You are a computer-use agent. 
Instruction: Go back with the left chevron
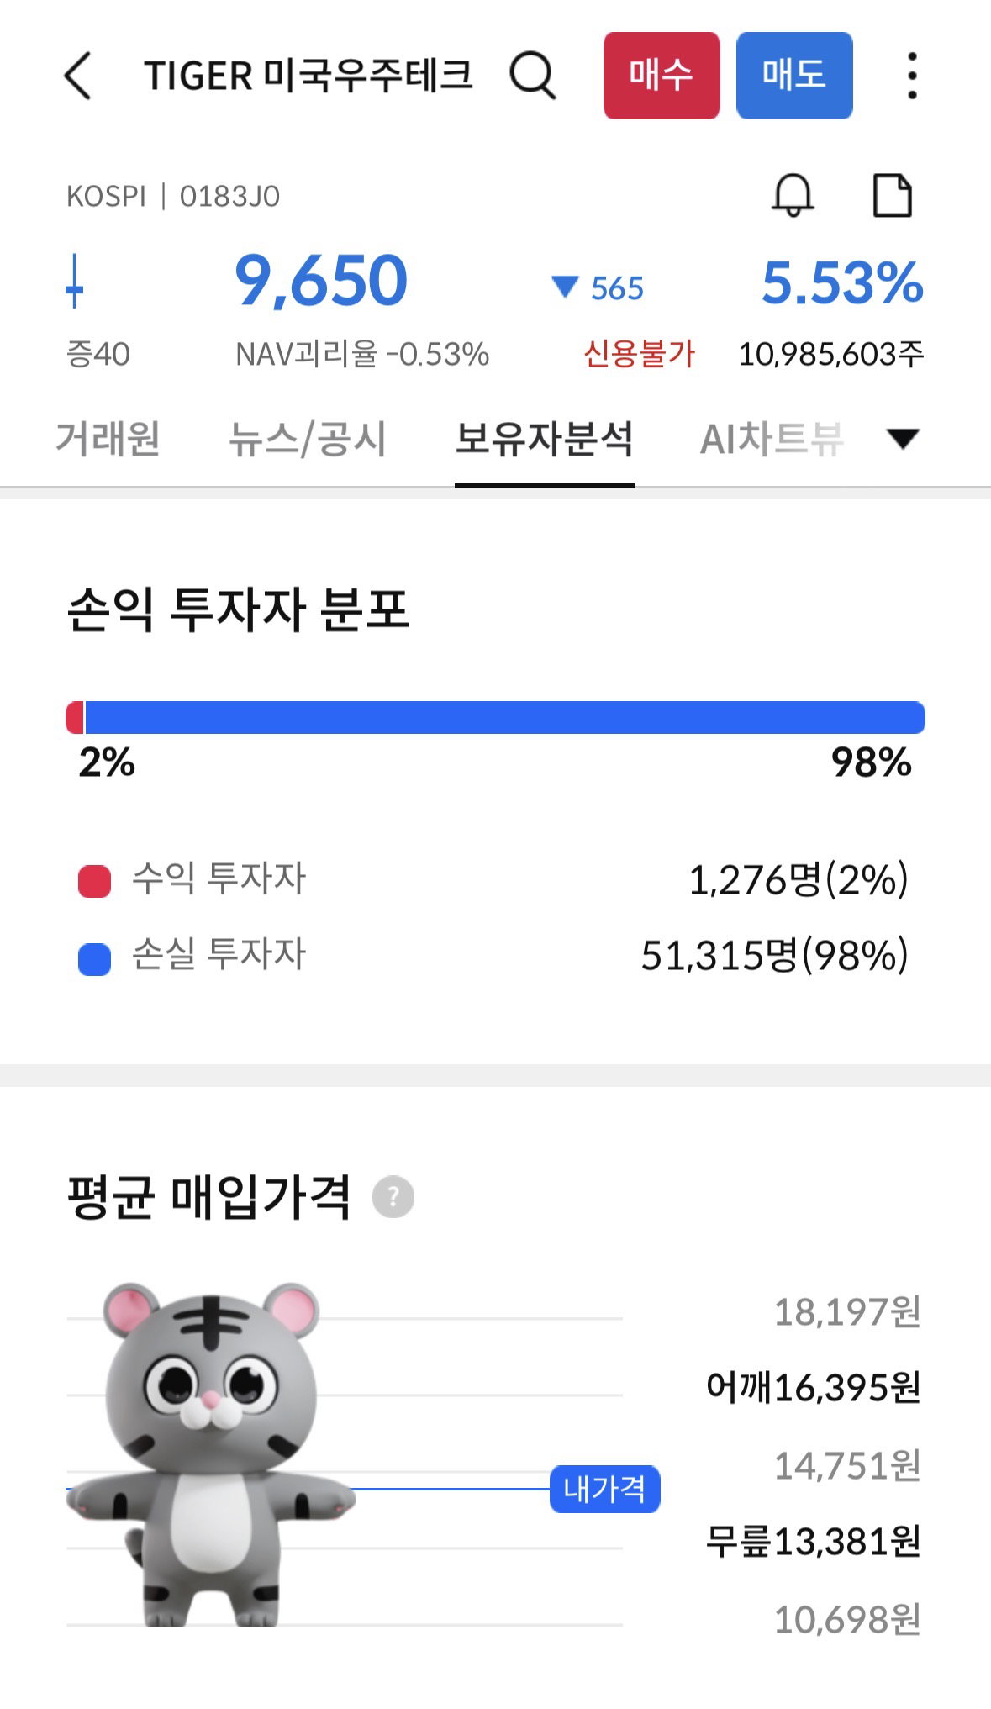pyautogui.click(x=77, y=76)
